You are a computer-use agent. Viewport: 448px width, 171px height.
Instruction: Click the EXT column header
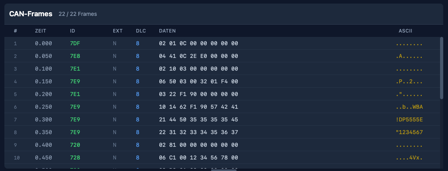tap(118, 31)
